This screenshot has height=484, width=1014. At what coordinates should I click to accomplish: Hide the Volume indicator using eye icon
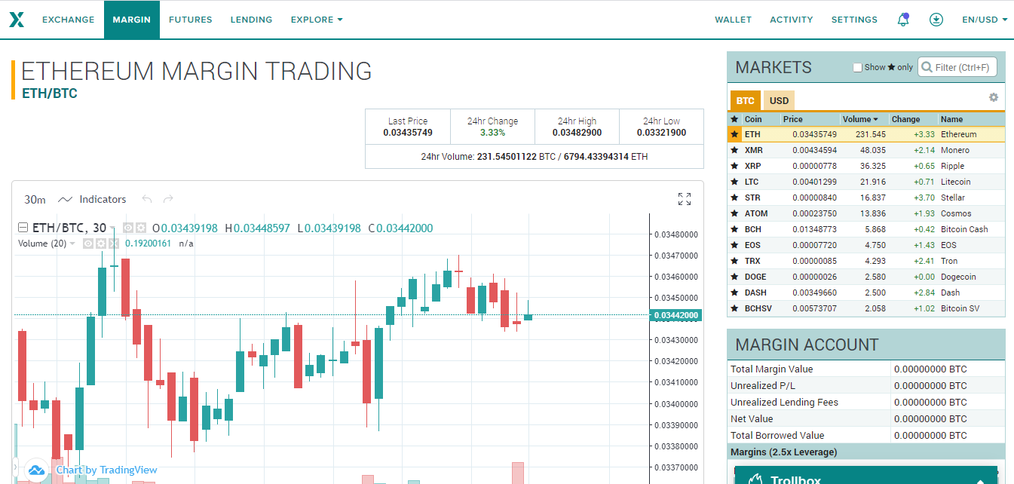tap(88, 244)
